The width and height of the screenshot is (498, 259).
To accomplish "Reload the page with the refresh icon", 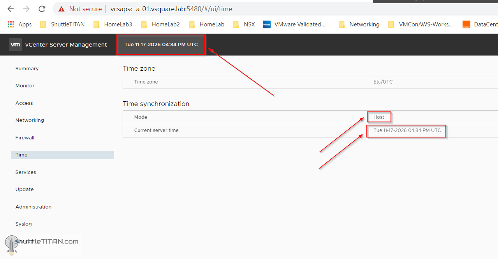I will pyautogui.click(x=42, y=9).
